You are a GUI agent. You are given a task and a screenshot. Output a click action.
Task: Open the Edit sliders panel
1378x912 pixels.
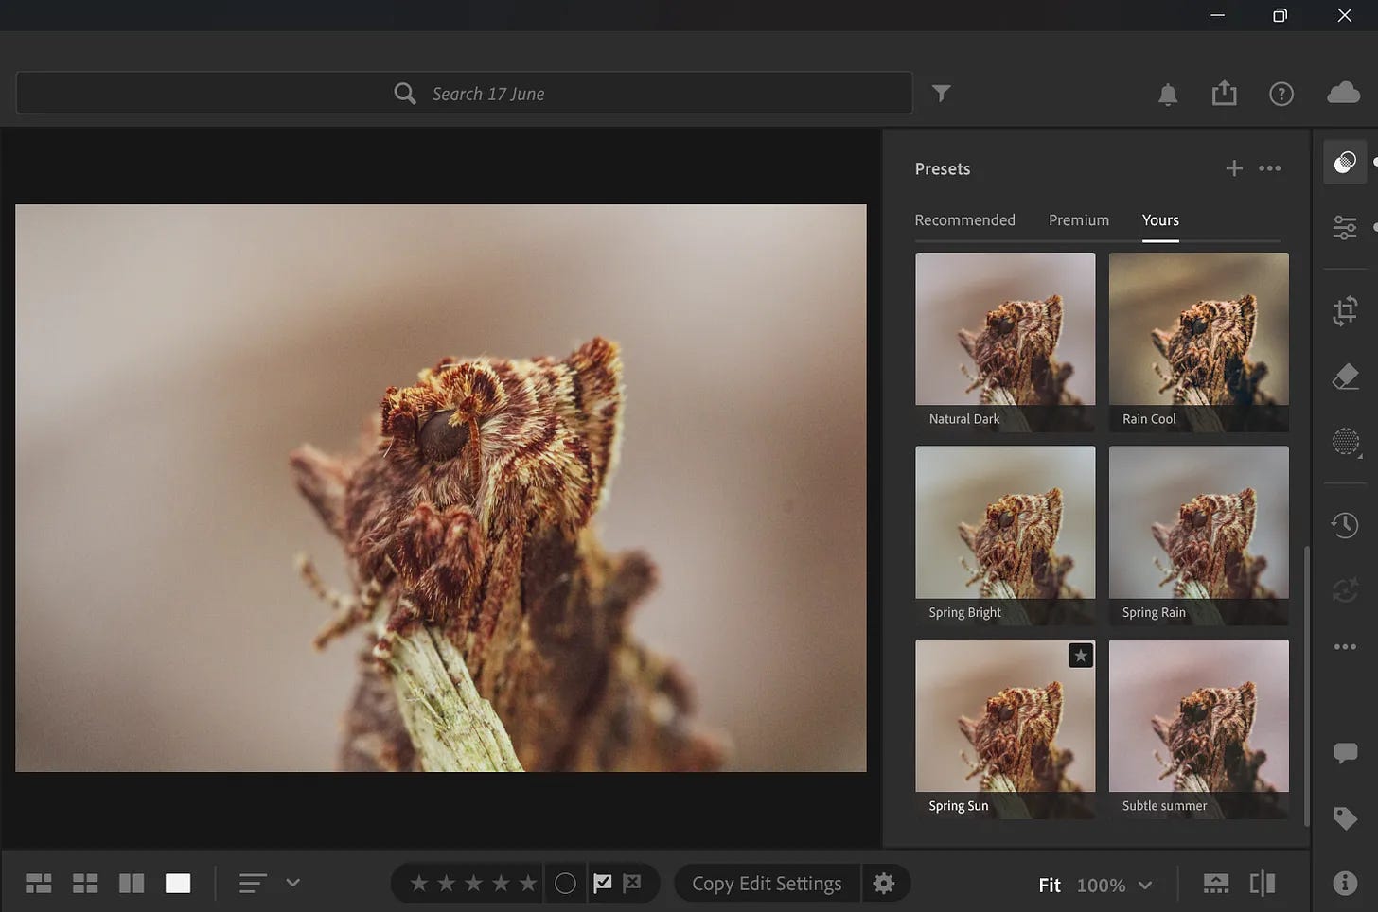[x=1344, y=227]
